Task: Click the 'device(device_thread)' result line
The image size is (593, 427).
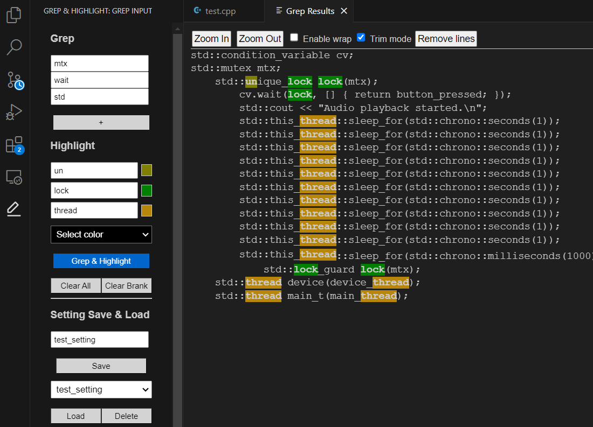Action: coord(318,282)
